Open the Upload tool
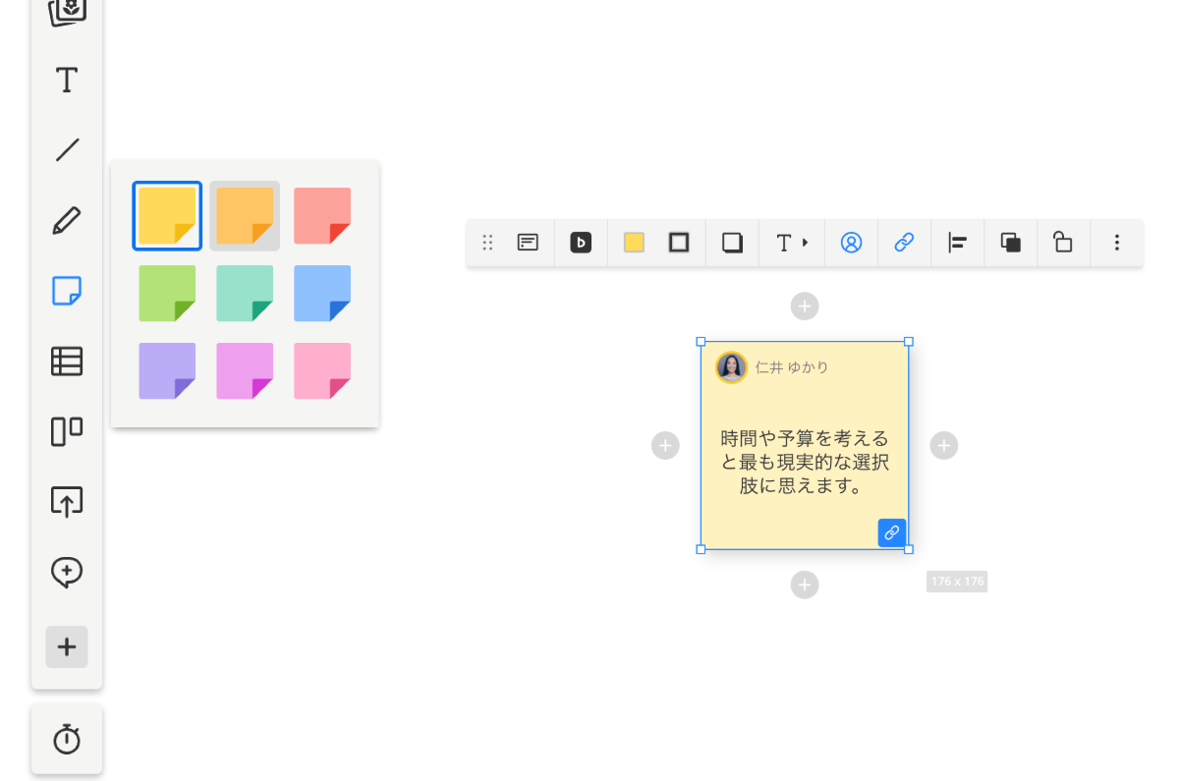The width and height of the screenshot is (1179, 781). click(66, 501)
